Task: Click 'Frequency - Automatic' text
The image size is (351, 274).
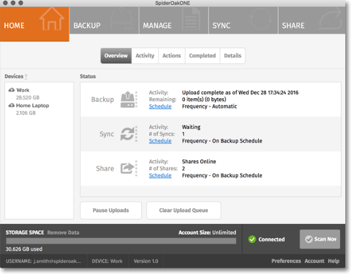Action: click(210, 107)
